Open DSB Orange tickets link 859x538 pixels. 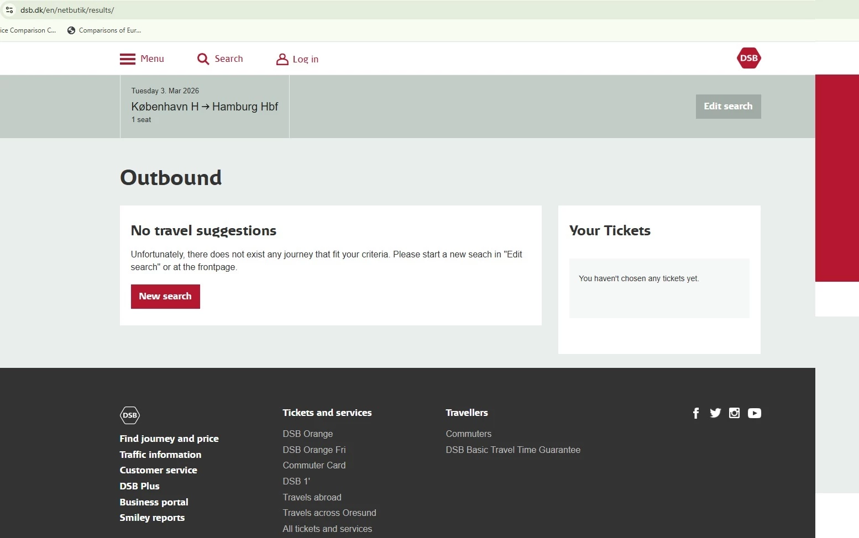click(x=308, y=434)
